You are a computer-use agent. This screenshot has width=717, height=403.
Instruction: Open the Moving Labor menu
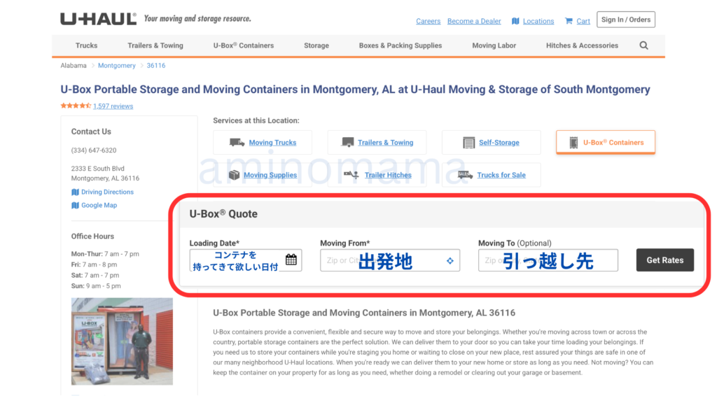[x=494, y=45]
